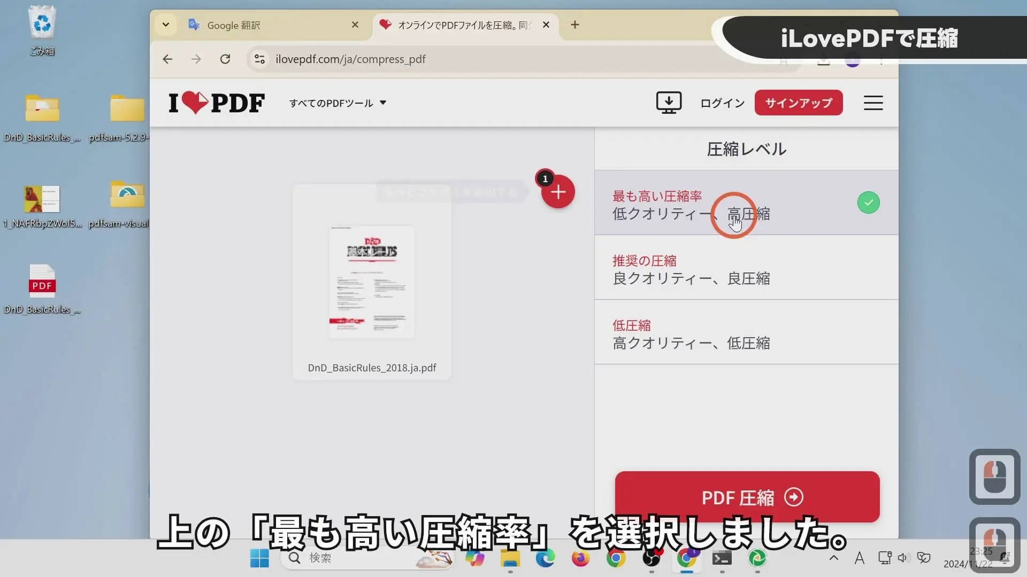This screenshot has width=1027, height=577.
Task: Click the red plus button to add files
Action: (557, 192)
